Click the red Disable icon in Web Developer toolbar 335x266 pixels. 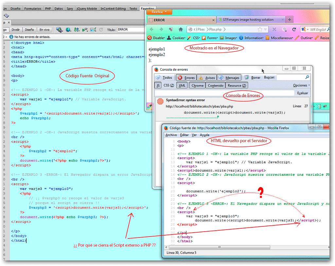(150, 38)
